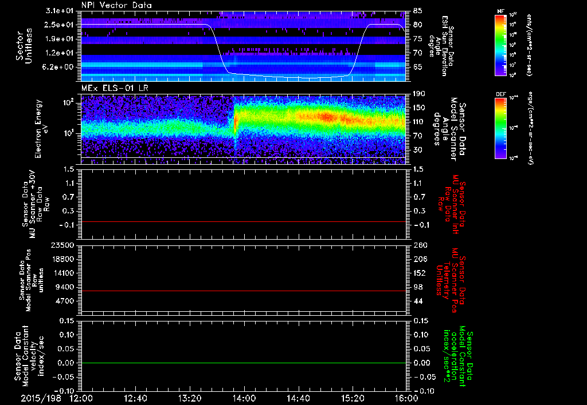Click the '1.9e+01' sector tick label
This screenshot has width=587, height=405.
coord(60,39)
